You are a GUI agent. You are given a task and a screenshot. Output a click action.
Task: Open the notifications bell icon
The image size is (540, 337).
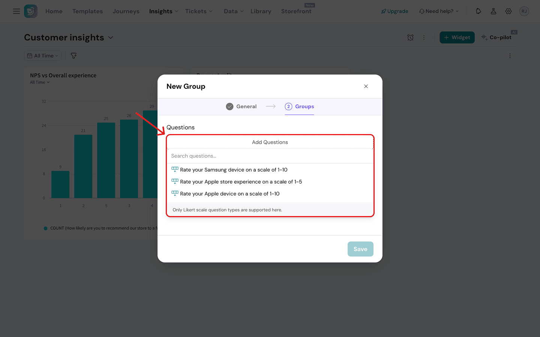pyautogui.click(x=478, y=11)
